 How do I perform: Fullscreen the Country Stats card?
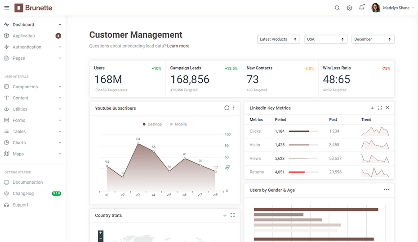[232, 215]
